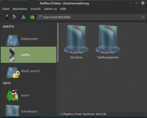Open the Gehen zu menu
The height and width of the screenshot is (118, 147).
pos(50,9)
